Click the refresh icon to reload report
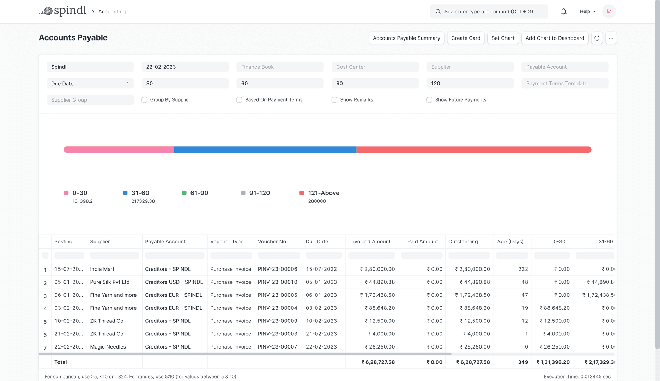Viewport: 660px width, 381px height. coord(597,38)
